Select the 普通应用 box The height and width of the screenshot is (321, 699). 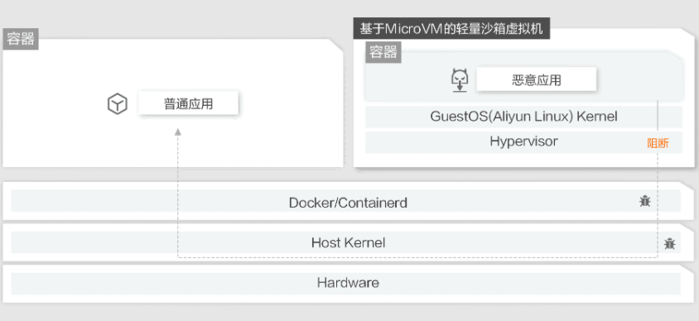(x=188, y=103)
